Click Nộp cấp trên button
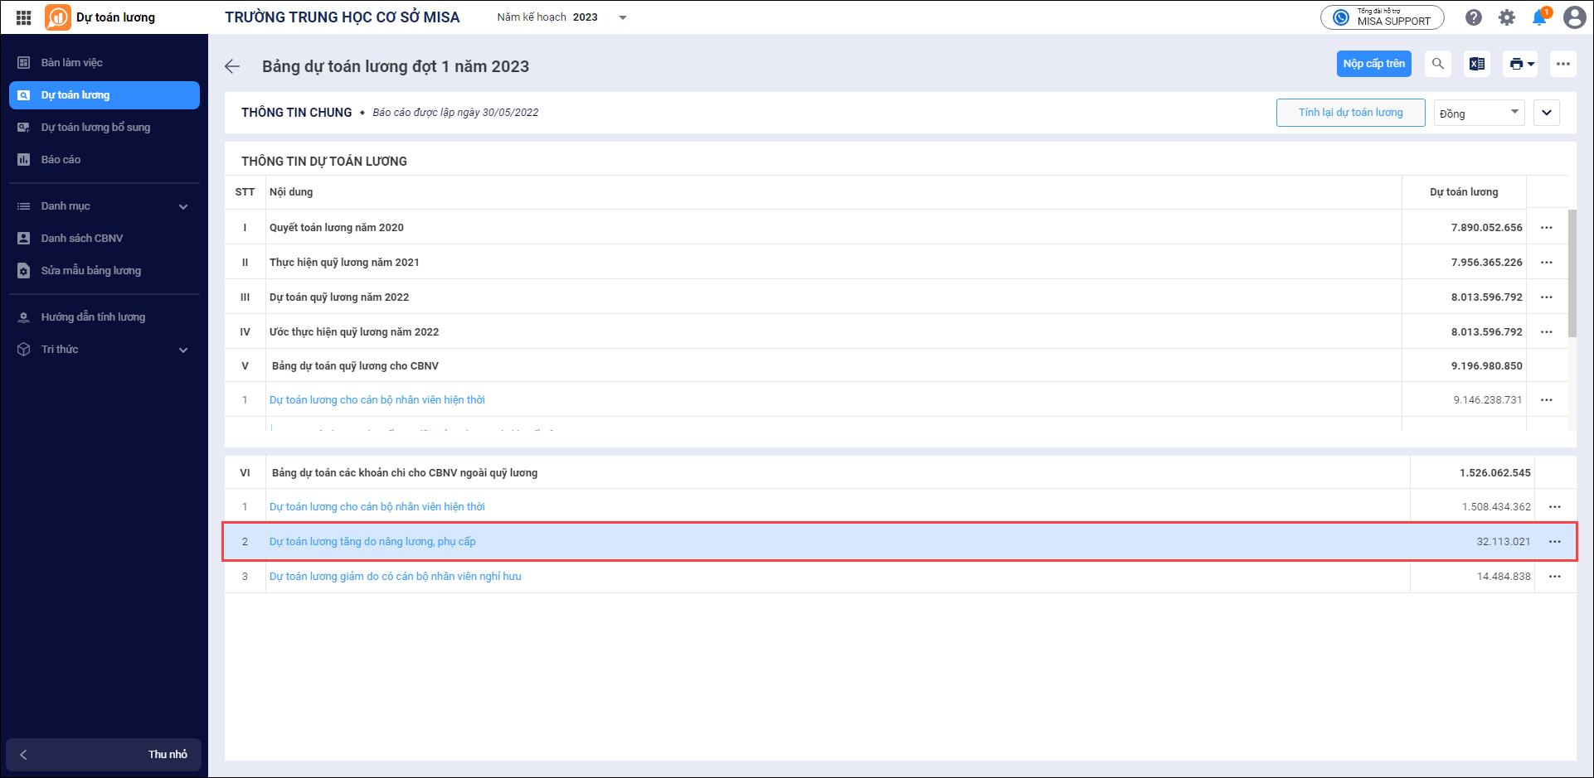Image resolution: width=1594 pixels, height=778 pixels. click(x=1374, y=64)
